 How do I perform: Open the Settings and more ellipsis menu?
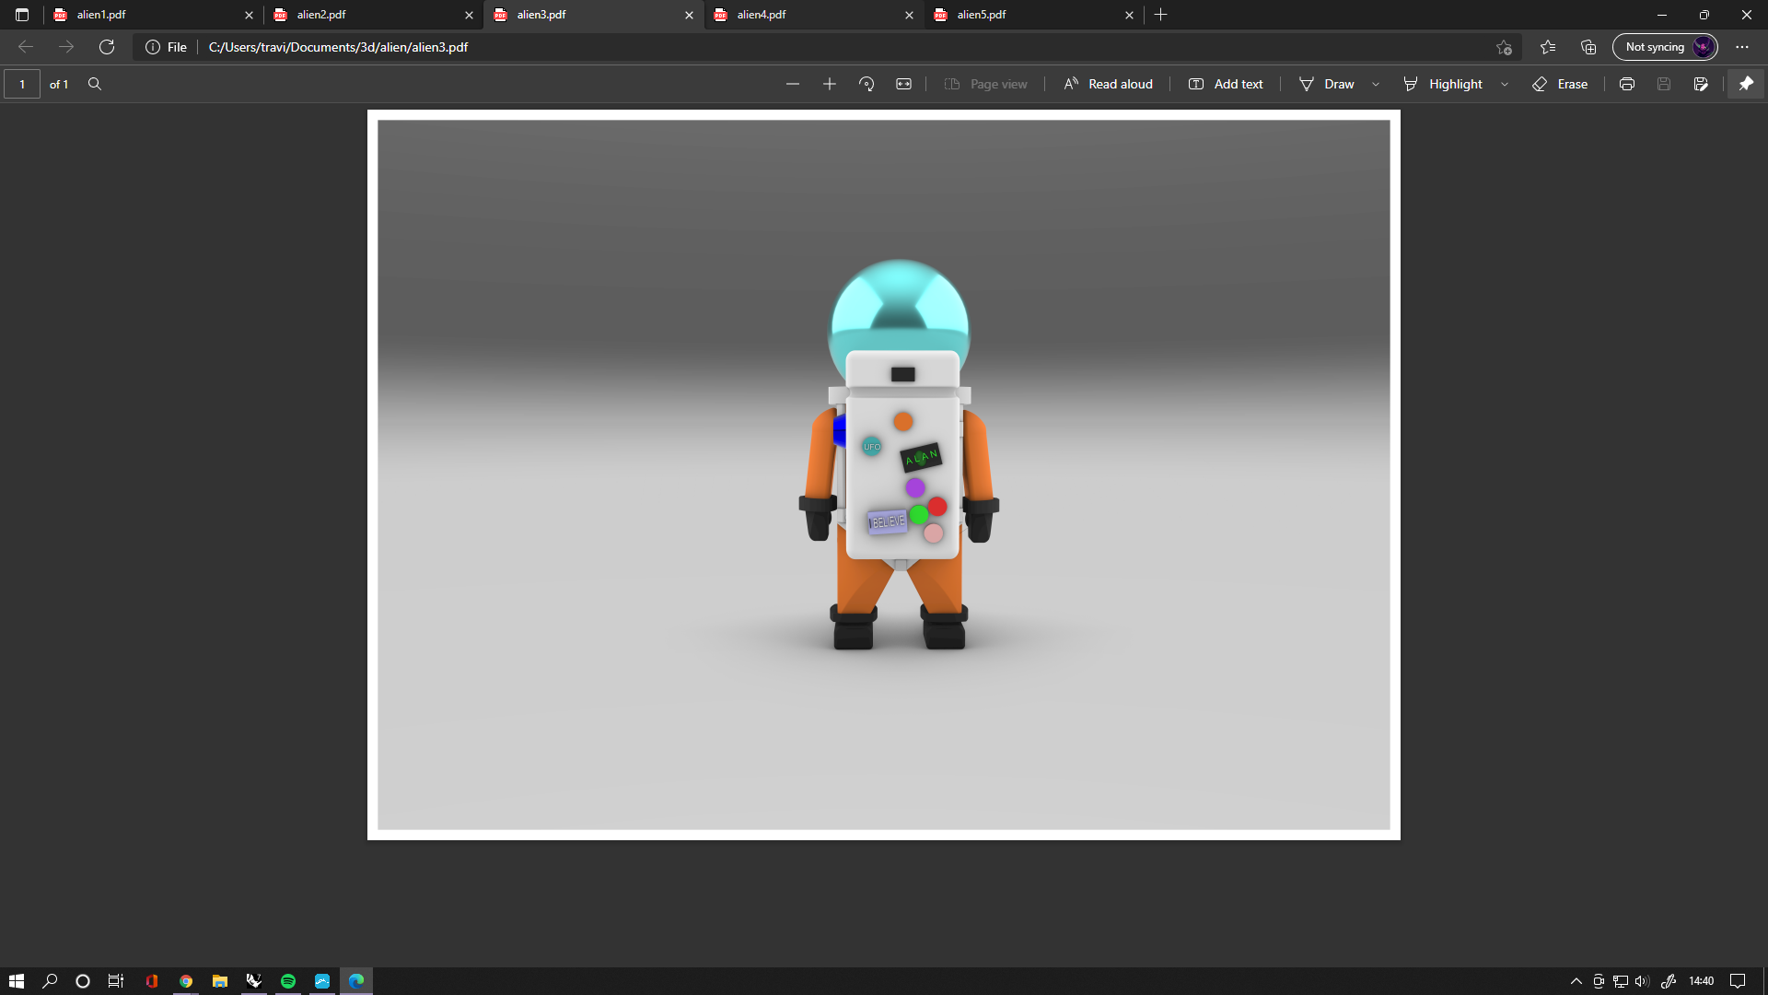click(1742, 47)
